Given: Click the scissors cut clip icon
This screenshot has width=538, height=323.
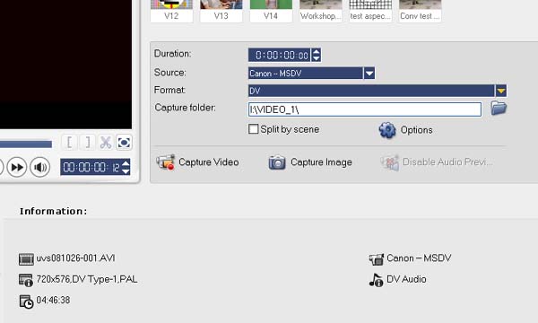Looking at the screenshot, I should coord(106,142).
